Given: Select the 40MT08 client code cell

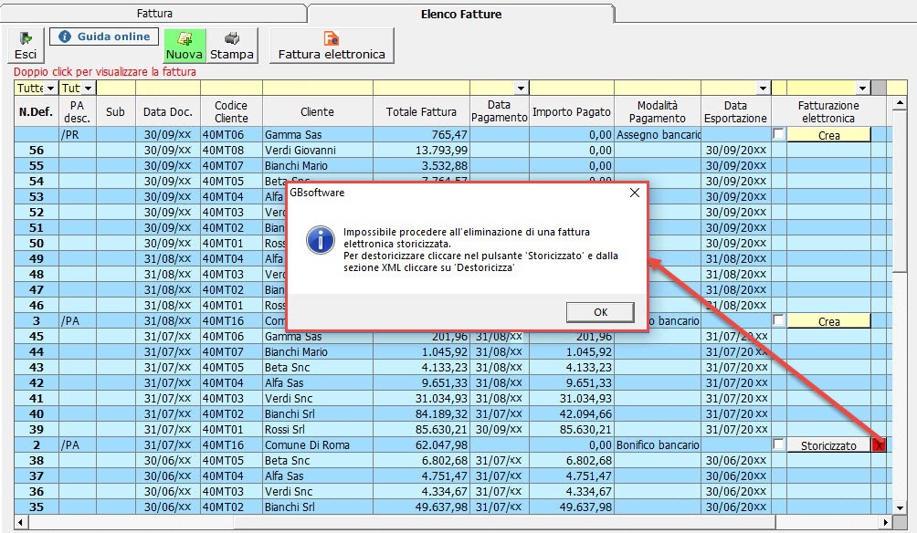Looking at the screenshot, I should pyautogui.click(x=231, y=151).
